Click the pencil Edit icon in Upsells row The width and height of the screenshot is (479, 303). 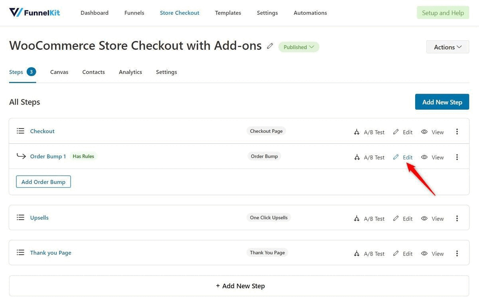coord(396,218)
